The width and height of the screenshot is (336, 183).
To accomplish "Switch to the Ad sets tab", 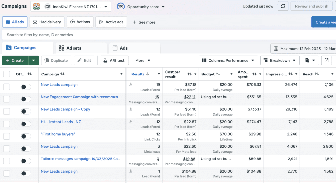I will (74, 48).
